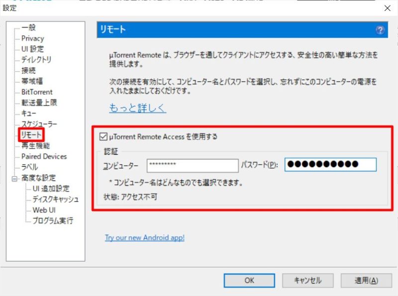
Task: Select 帯域幅 in the sidebar
Action: point(32,81)
